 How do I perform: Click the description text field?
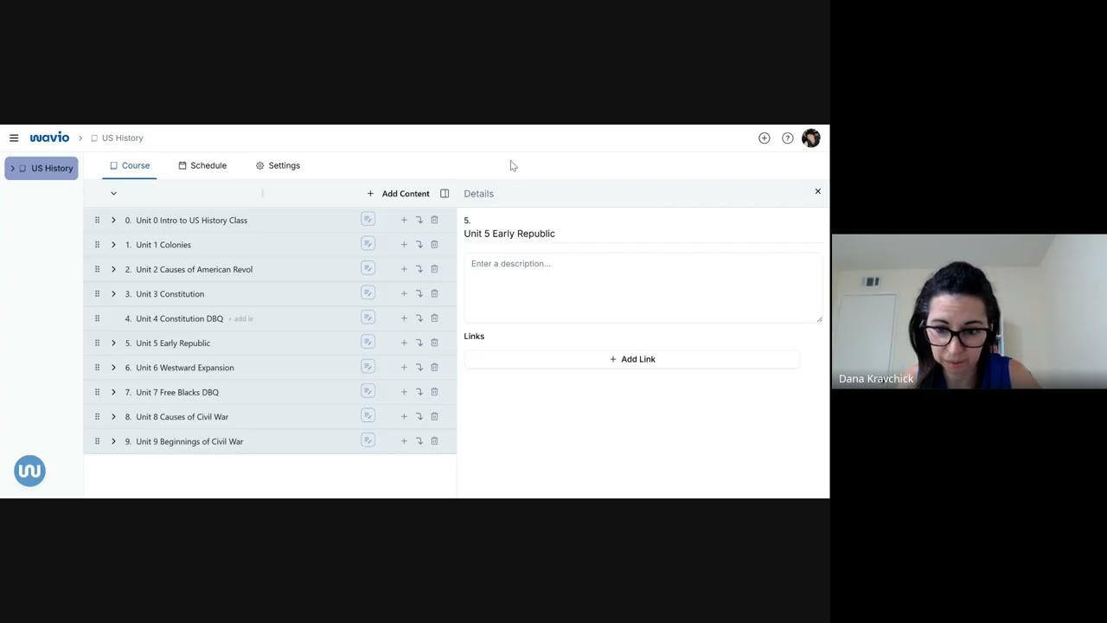coord(643,287)
